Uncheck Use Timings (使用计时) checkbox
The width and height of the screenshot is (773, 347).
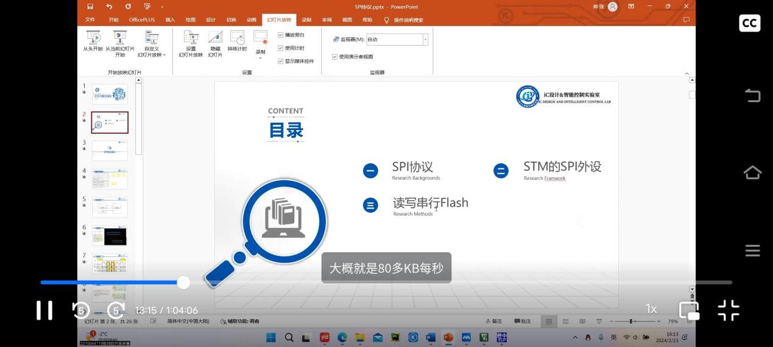point(280,48)
